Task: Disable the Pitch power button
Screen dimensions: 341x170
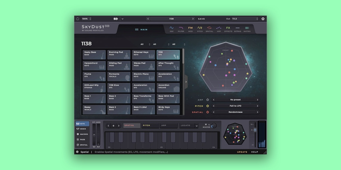Action: point(207,106)
